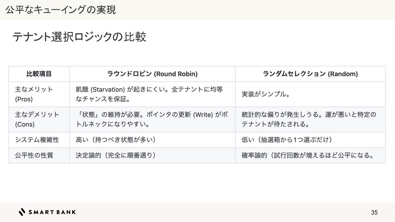Image resolution: width=395 pixels, height=222 pixels.
Task: Select the cell about ポインタの更新 (Write)
Action: [152, 119]
